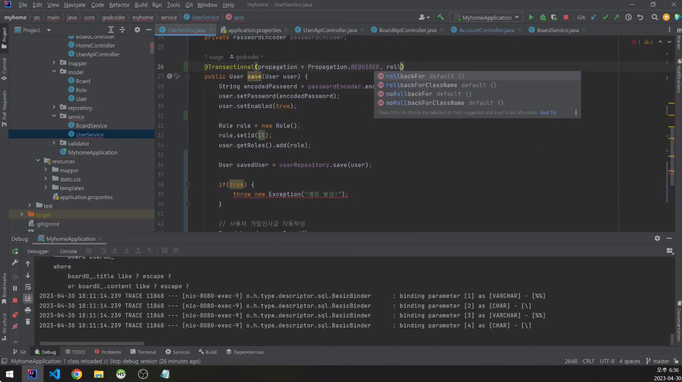Expand the mapper folder under godcoder
Screen dimensions: 682x382
point(54,63)
